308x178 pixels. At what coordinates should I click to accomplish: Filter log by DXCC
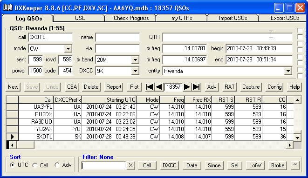click(x=169, y=165)
